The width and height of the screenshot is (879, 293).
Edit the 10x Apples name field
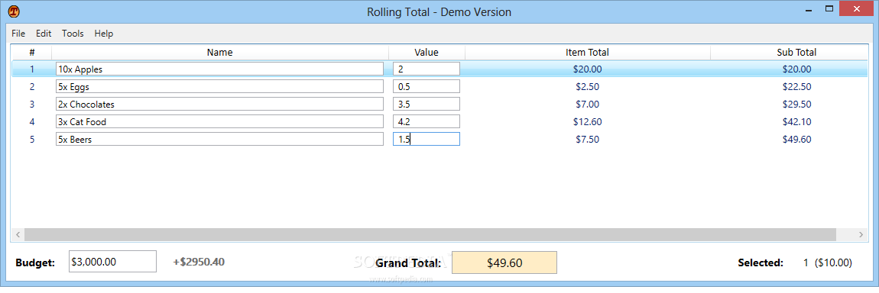[220, 69]
